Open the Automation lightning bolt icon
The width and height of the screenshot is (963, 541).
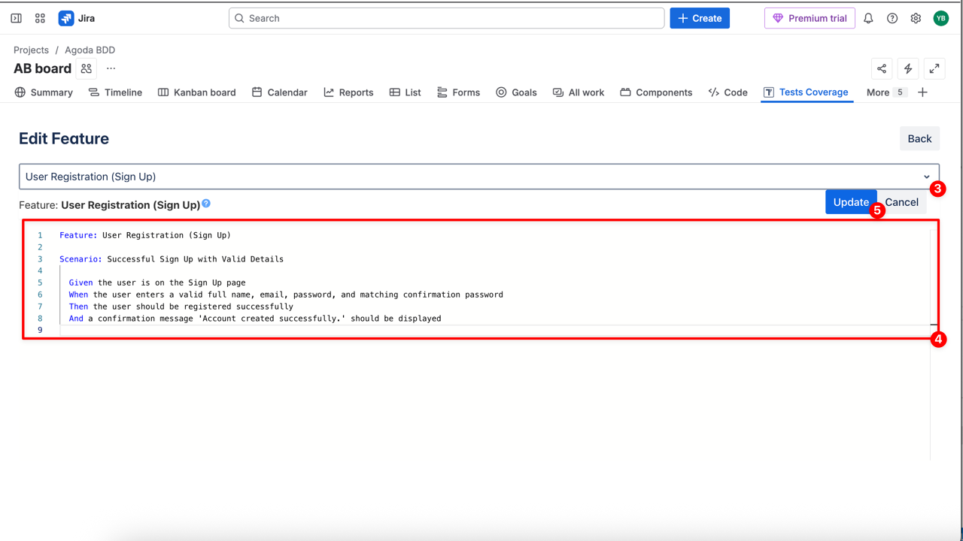click(x=907, y=68)
